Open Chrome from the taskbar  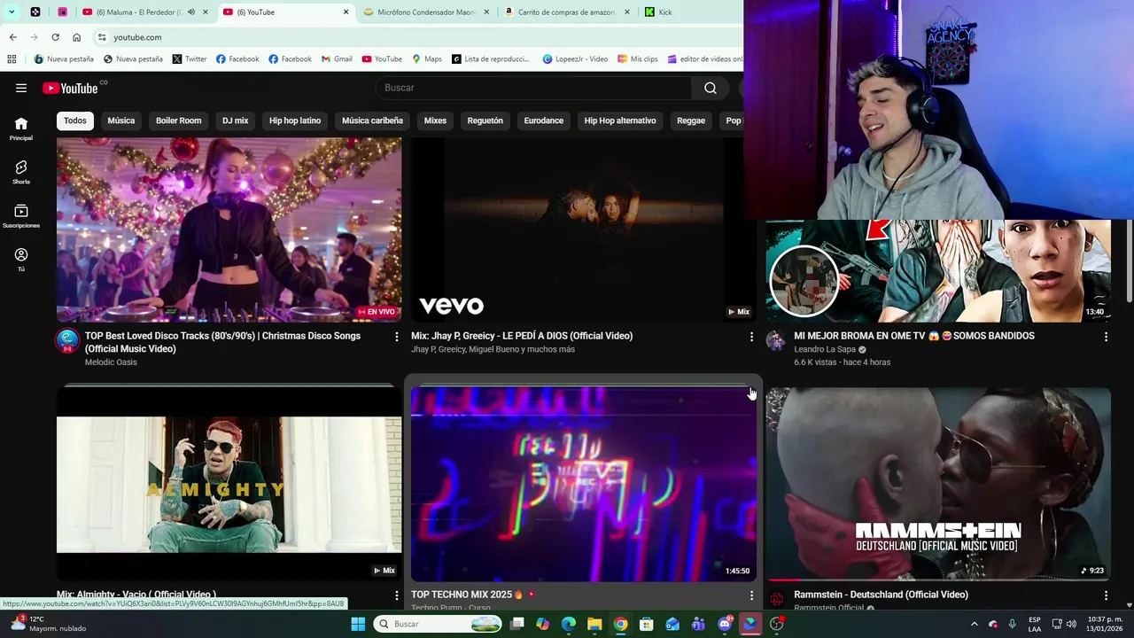(620, 624)
